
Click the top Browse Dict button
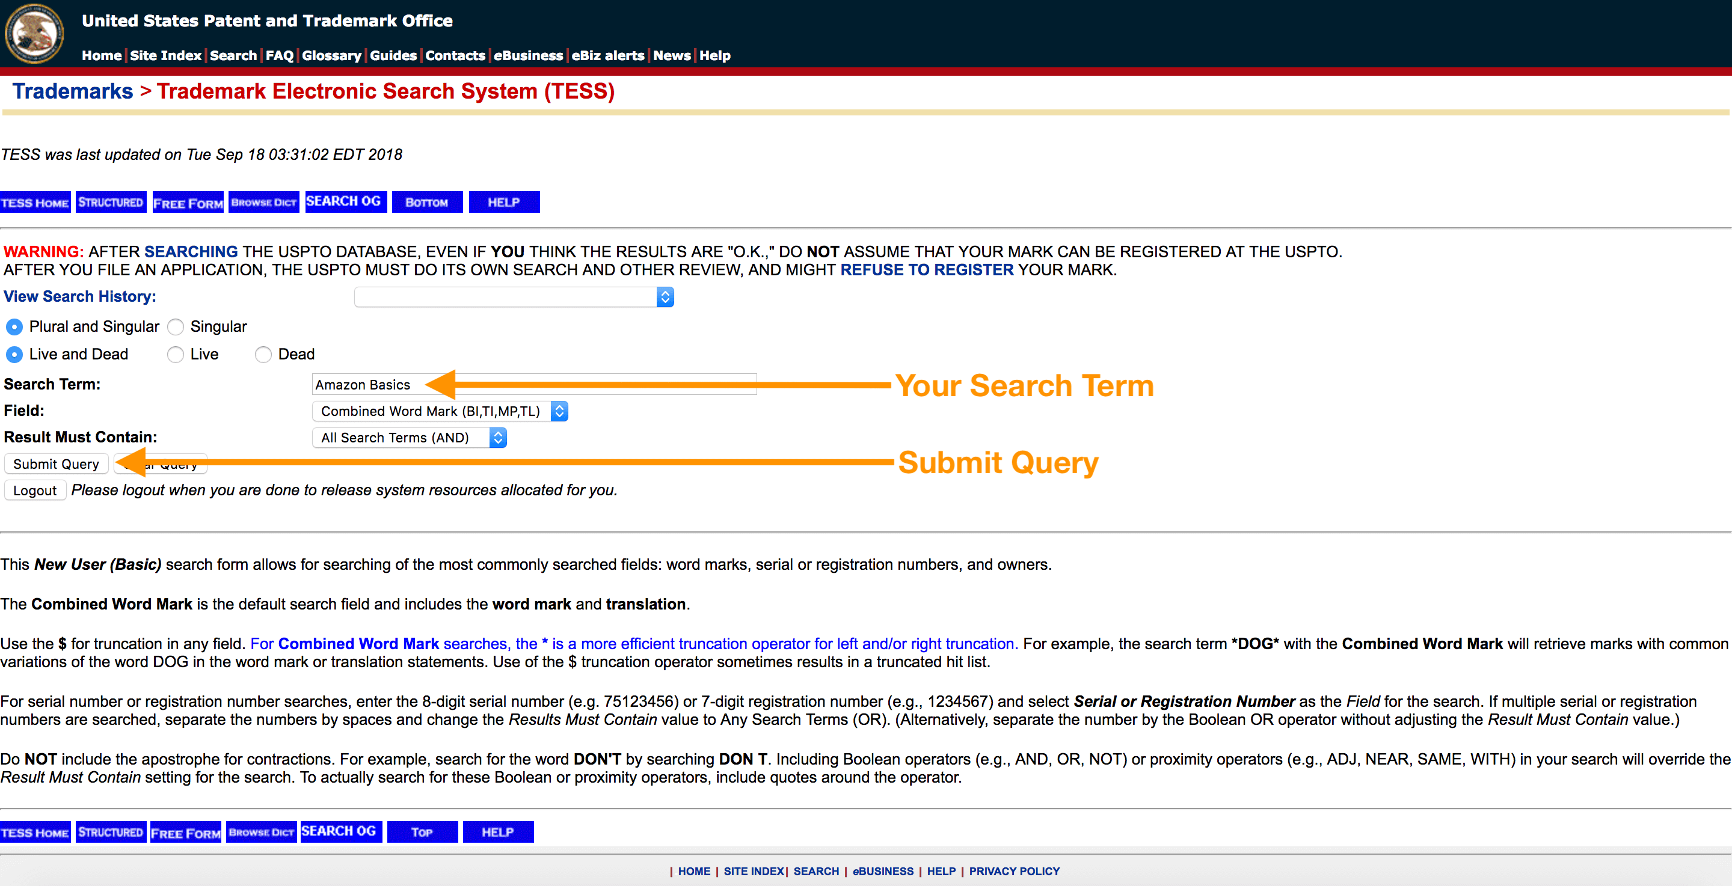pos(263,203)
